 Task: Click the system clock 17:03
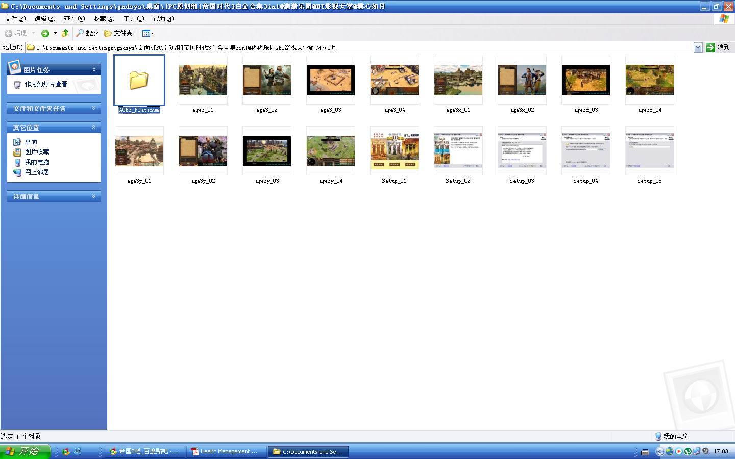pos(721,451)
